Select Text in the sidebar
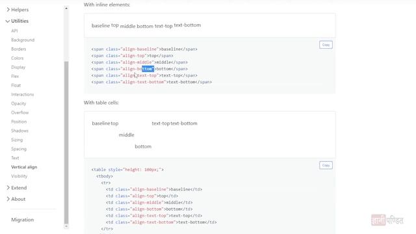 15,158
